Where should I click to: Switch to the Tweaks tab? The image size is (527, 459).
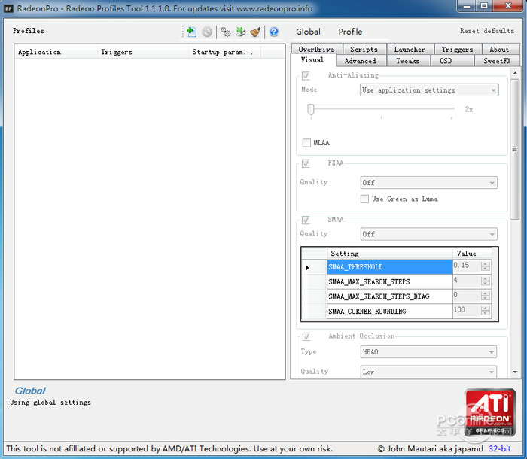(x=408, y=61)
